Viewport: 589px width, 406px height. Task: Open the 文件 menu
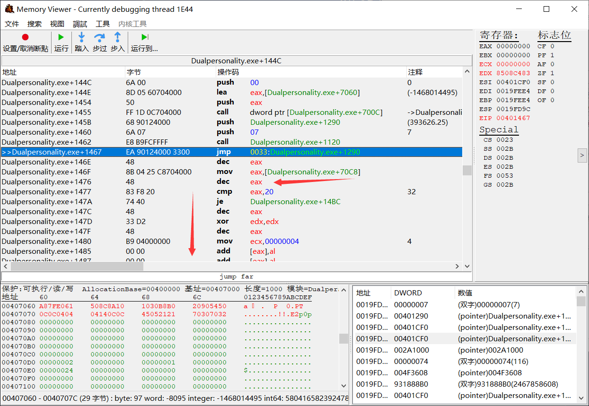pos(12,24)
